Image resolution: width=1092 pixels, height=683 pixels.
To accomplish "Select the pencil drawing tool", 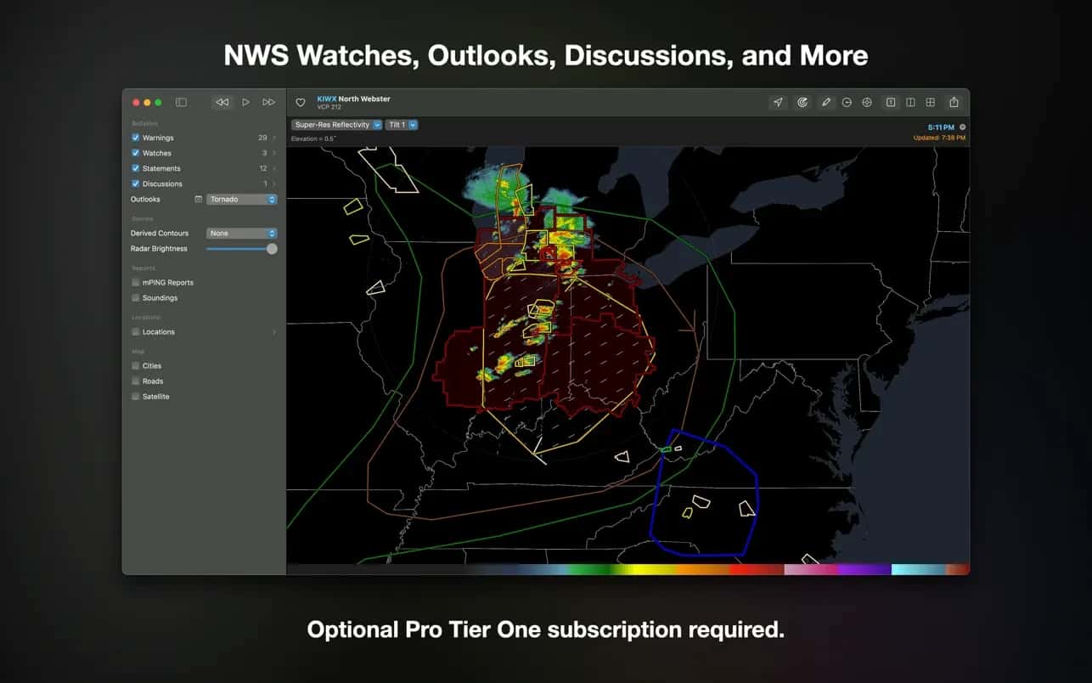I will [x=825, y=102].
